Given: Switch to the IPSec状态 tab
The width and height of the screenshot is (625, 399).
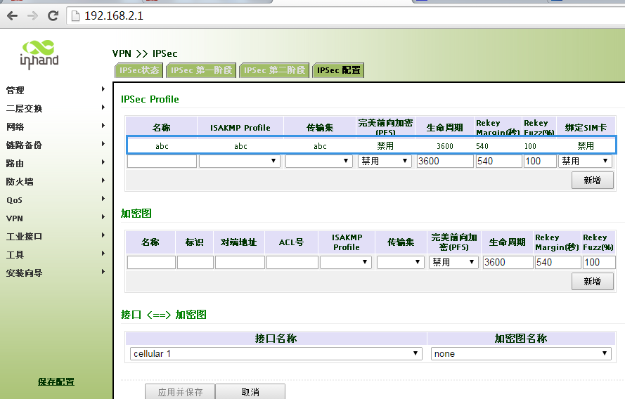Looking at the screenshot, I should tap(139, 70).
